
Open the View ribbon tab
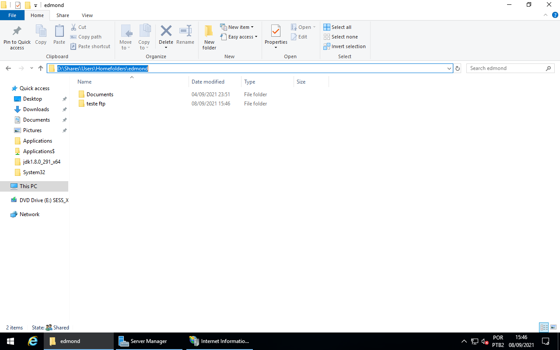pyautogui.click(x=87, y=15)
